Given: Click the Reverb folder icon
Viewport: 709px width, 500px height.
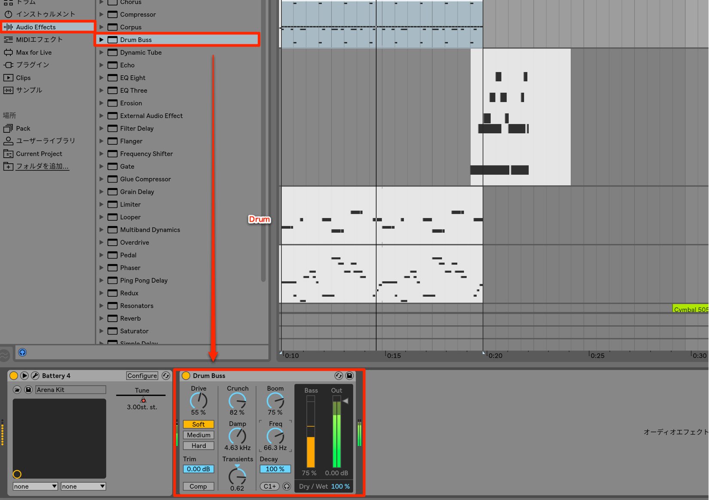Looking at the screenshot, I should click(113, 318).
